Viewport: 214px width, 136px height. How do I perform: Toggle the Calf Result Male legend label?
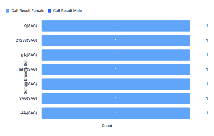pyautogui.click(x=68, y=11)
